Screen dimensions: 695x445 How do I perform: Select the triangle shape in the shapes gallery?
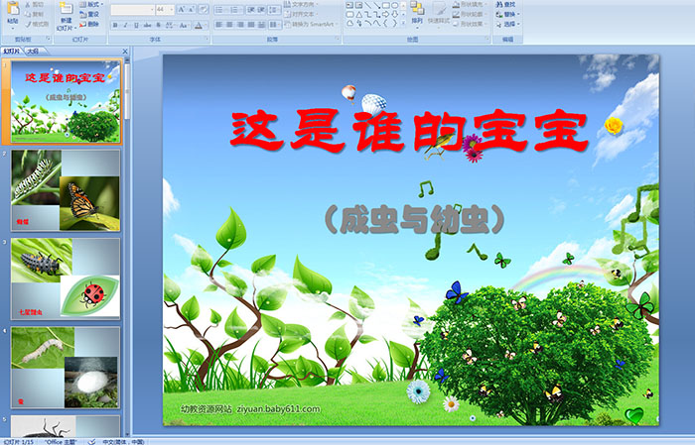[359, 15]
